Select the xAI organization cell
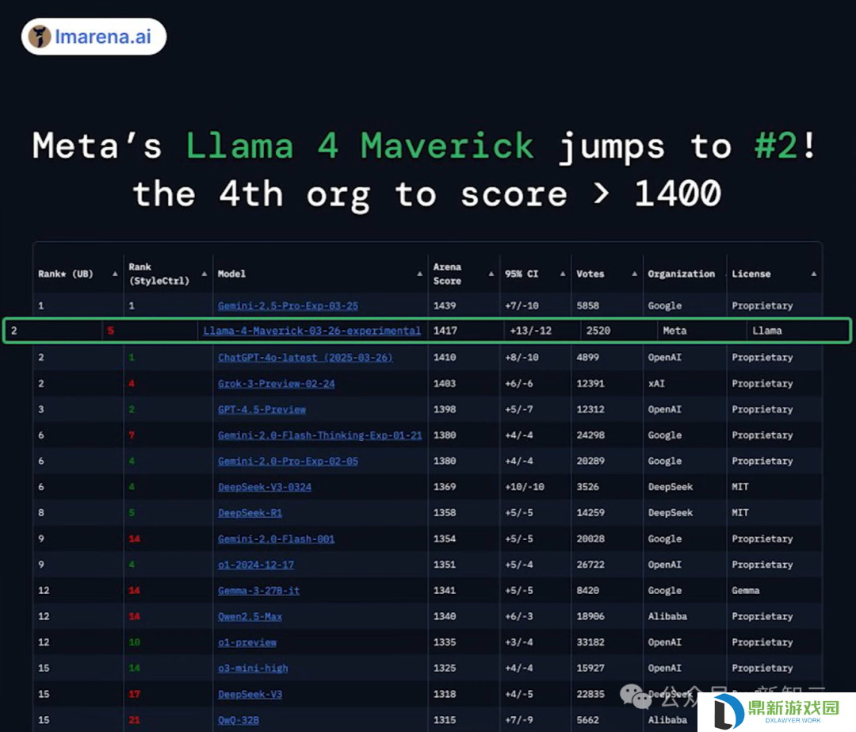The image size is (856, 732). 656,384
